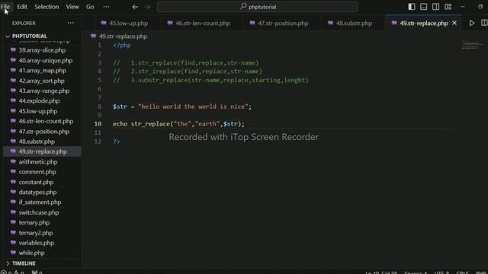The width and height of the screenshot is (488, 274).
Task: Open 46.str-len-count.php in explorer list
Action: coord(46,121)
